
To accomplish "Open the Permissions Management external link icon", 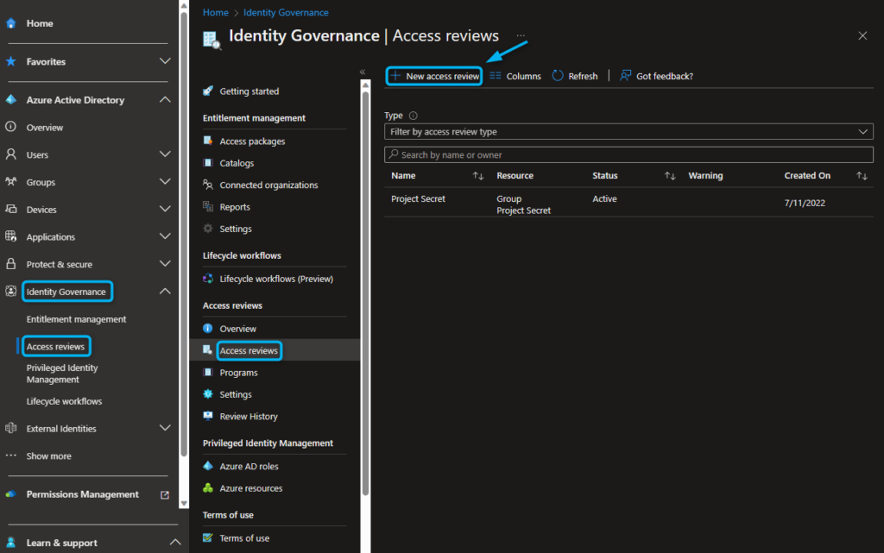I will pos(165,495).
